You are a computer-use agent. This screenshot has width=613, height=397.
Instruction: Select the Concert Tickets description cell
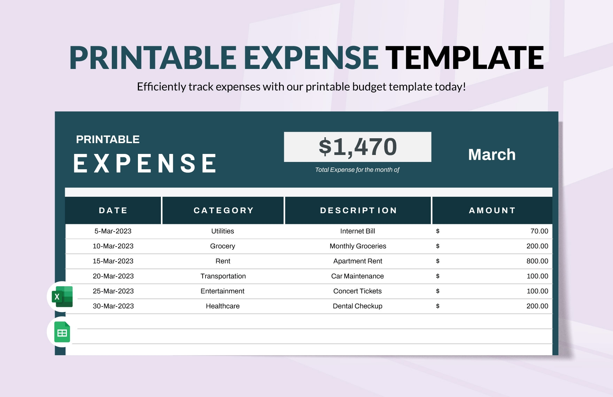click(357, 291)
